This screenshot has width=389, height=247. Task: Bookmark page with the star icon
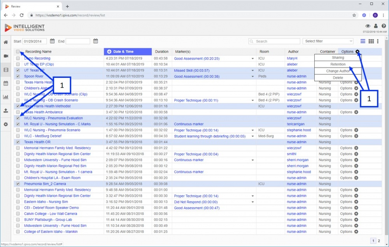click(354, 15)
